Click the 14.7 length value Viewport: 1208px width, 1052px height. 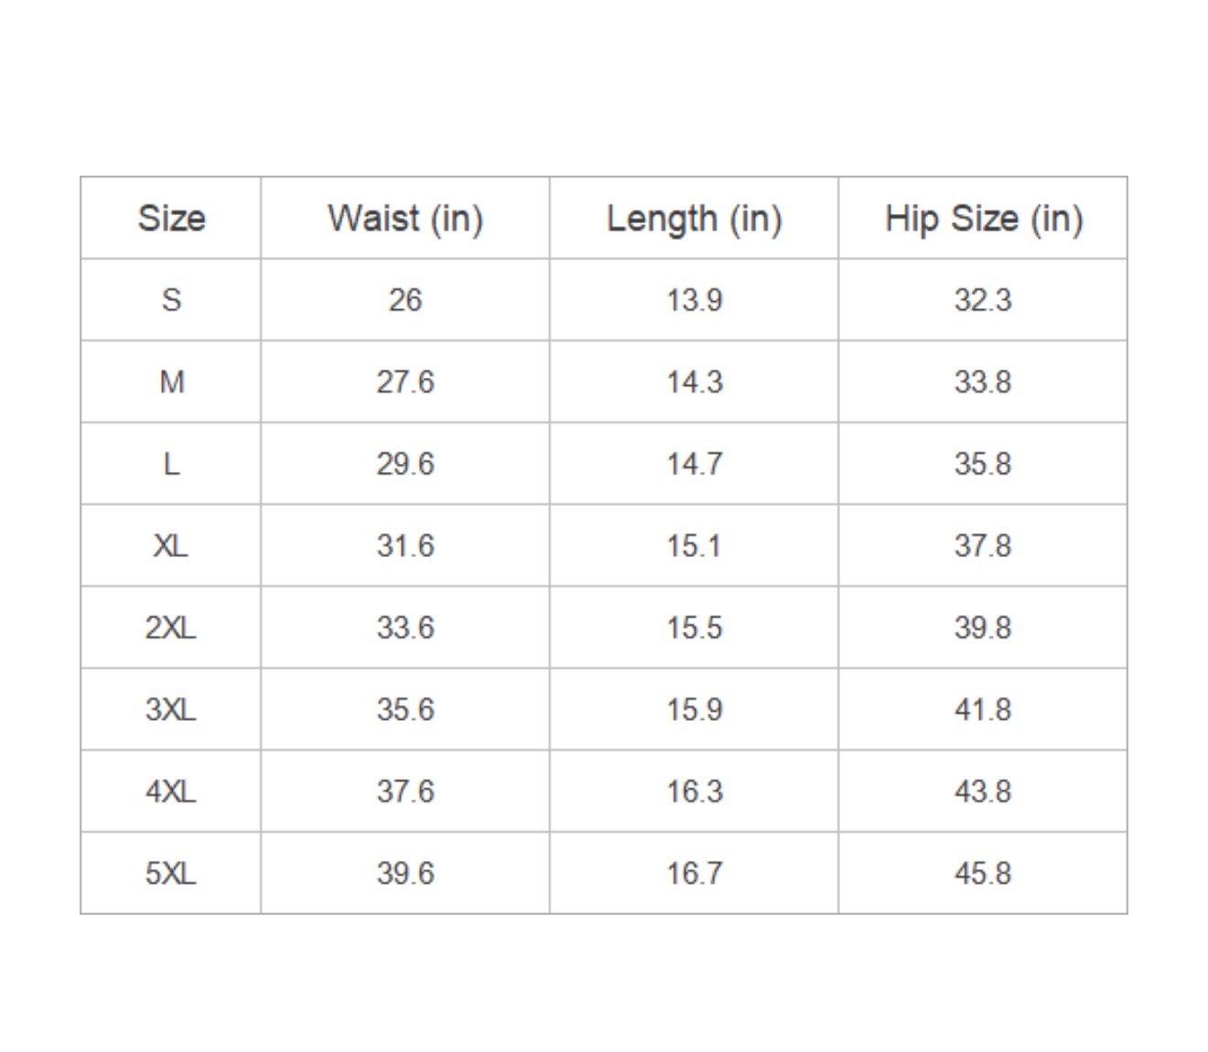coord(694,464)
